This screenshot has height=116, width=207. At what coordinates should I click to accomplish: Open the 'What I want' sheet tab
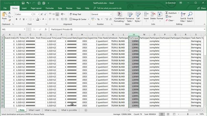point(34,110)
